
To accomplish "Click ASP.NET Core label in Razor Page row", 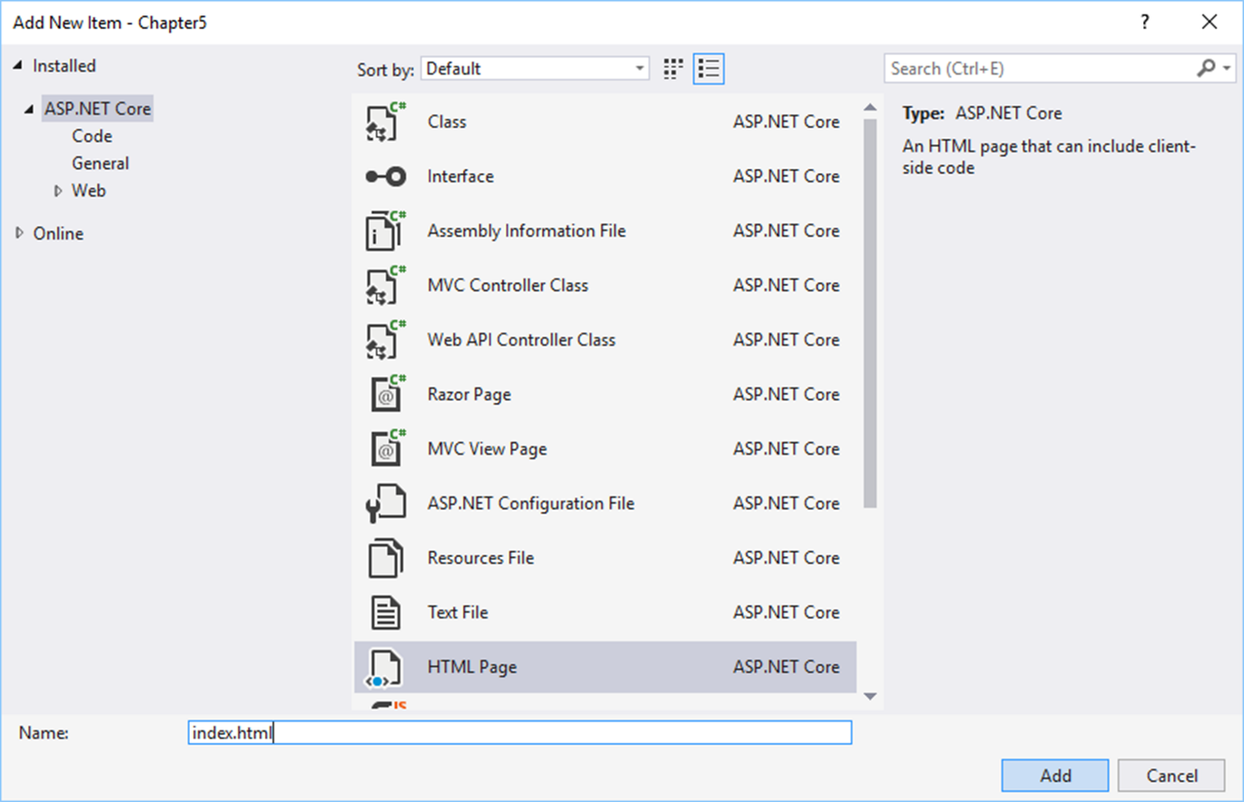I will [x=786, y=394].
